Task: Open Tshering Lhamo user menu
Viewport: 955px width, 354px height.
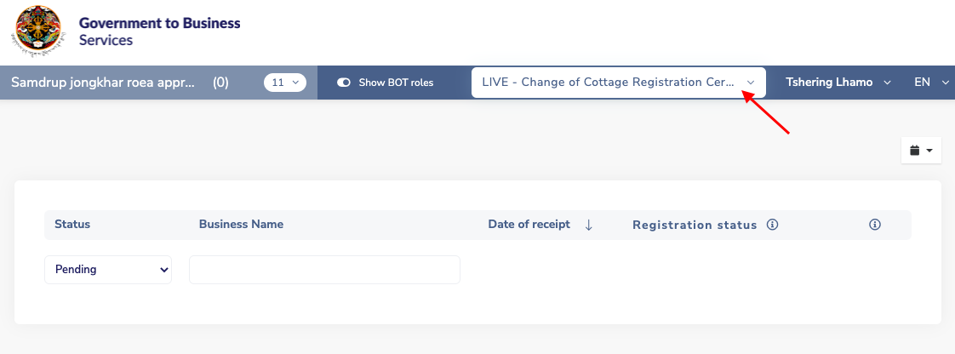Action: 838,83
